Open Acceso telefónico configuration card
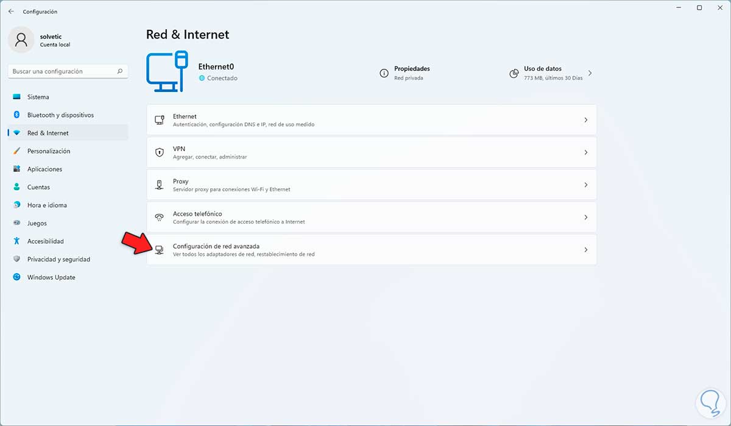 (x=372, y=217)
